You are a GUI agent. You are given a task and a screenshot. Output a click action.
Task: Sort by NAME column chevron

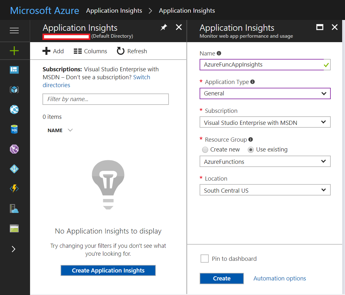(x=70, y=130)
